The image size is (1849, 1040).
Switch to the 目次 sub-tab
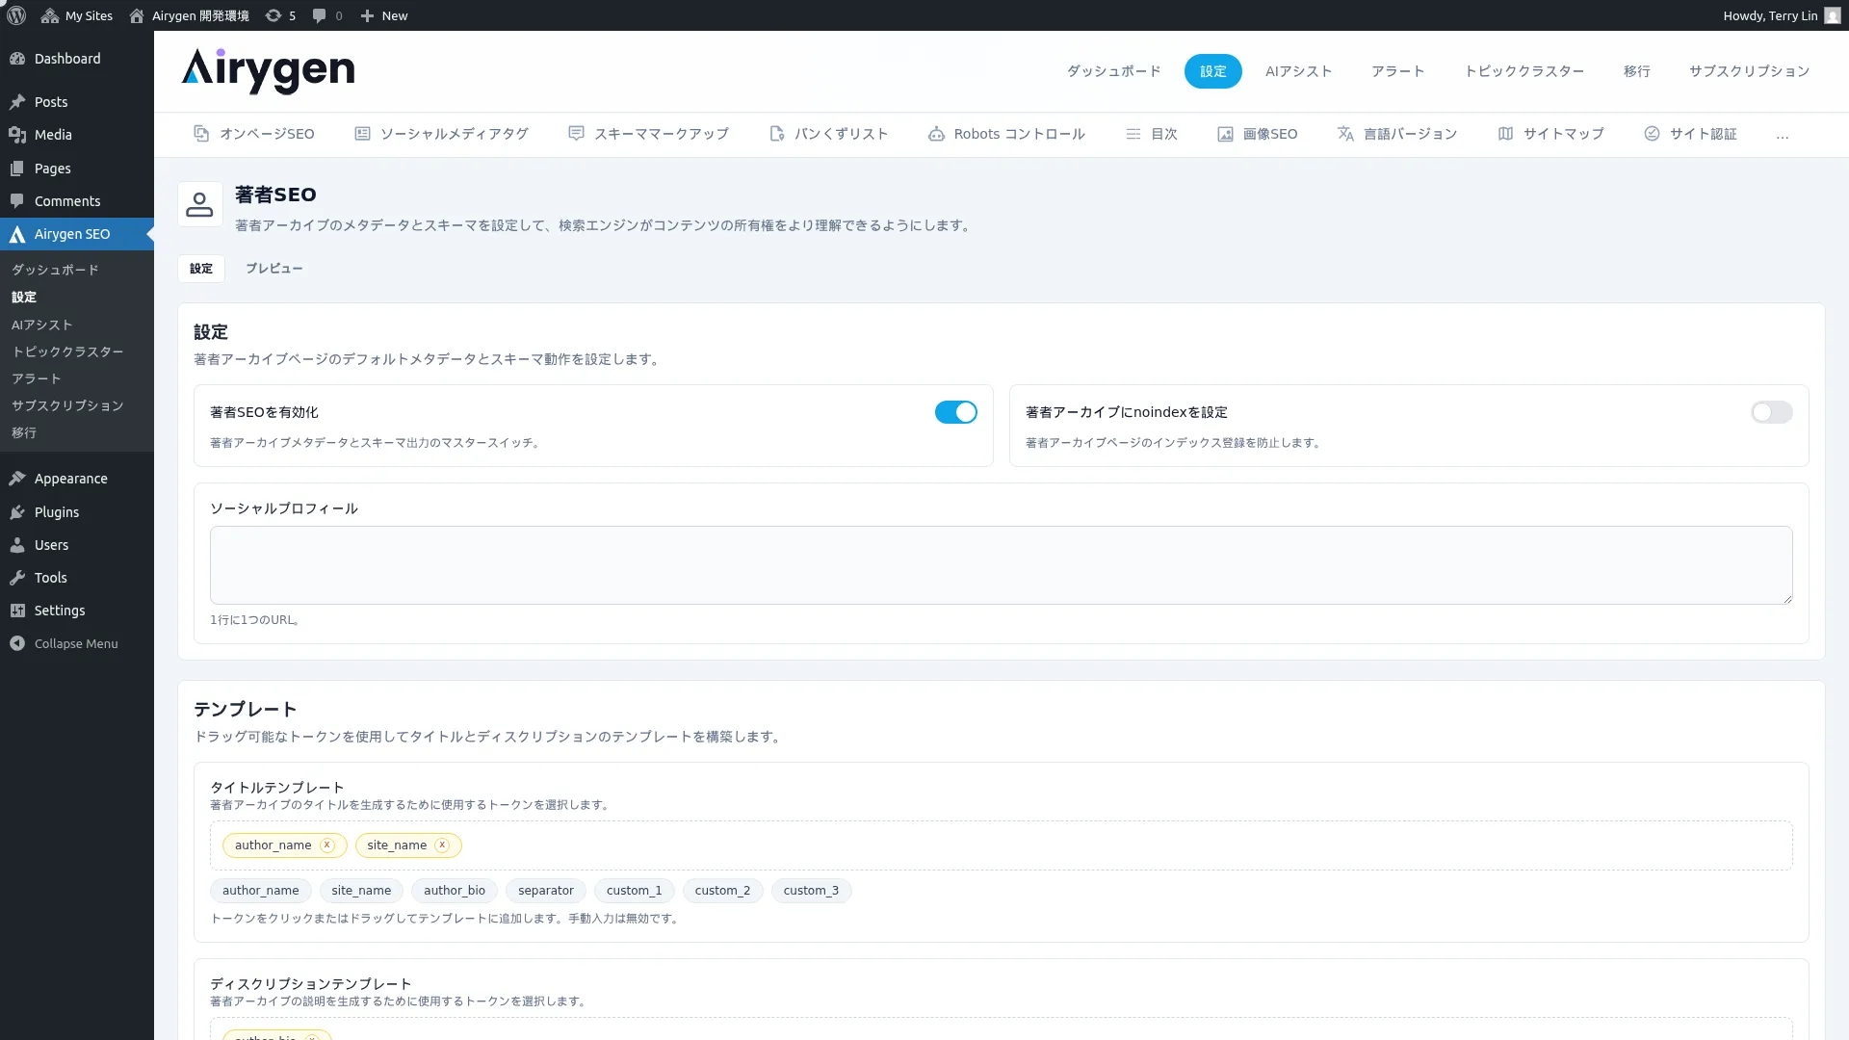click(x=1152, y=134)
